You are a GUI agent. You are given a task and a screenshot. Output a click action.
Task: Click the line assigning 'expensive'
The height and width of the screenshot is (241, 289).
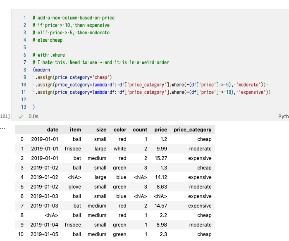point(153,92)
